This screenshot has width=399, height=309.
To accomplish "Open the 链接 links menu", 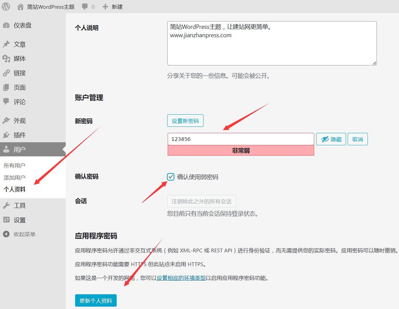I will pos(19,73).
